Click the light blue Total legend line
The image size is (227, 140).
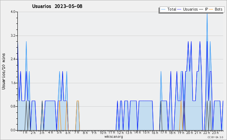163,9
